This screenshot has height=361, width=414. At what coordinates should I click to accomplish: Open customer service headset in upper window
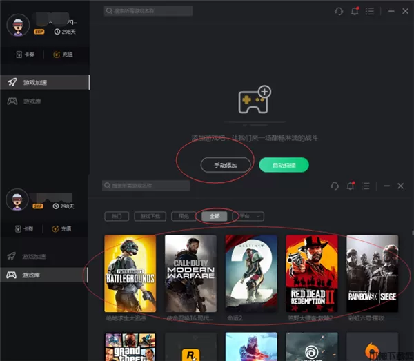[339, 11]
